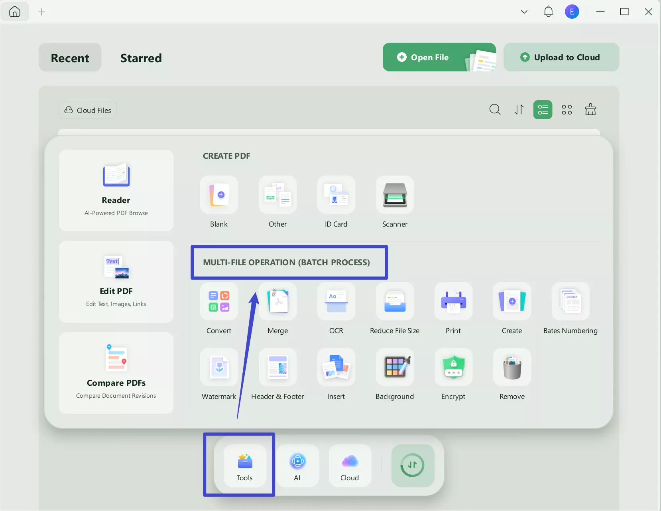Click the broom clear-list icon

[x=590, y=109]
